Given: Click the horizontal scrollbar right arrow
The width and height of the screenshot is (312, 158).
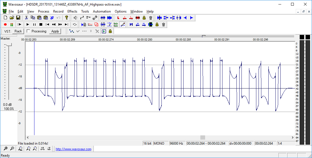Looking at the screenshot, I should pos(292,137).
